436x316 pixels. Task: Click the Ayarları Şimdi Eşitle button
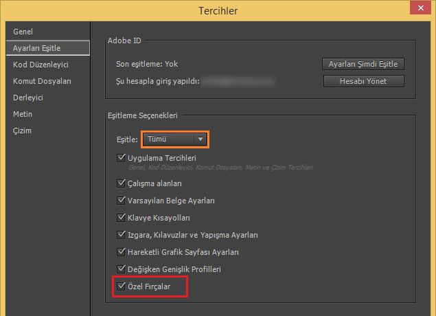(363, 64)
